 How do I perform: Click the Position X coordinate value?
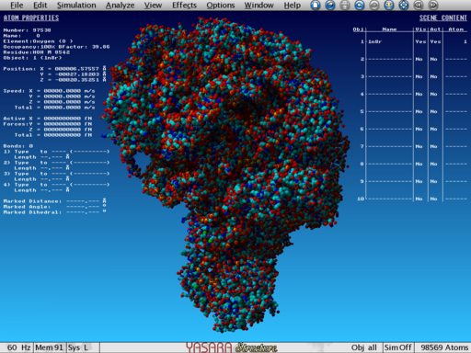[x=76, y=69]
